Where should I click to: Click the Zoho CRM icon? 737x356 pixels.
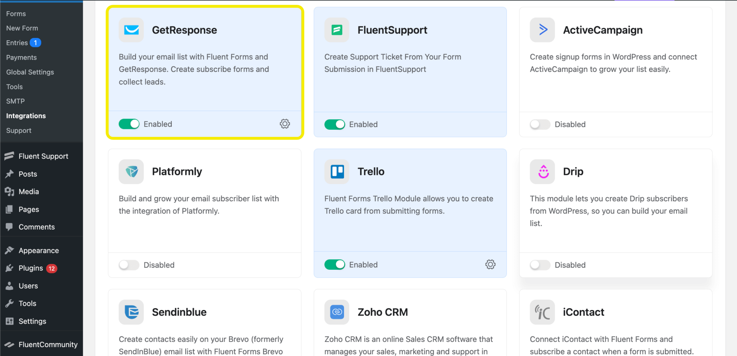(336, 312)
